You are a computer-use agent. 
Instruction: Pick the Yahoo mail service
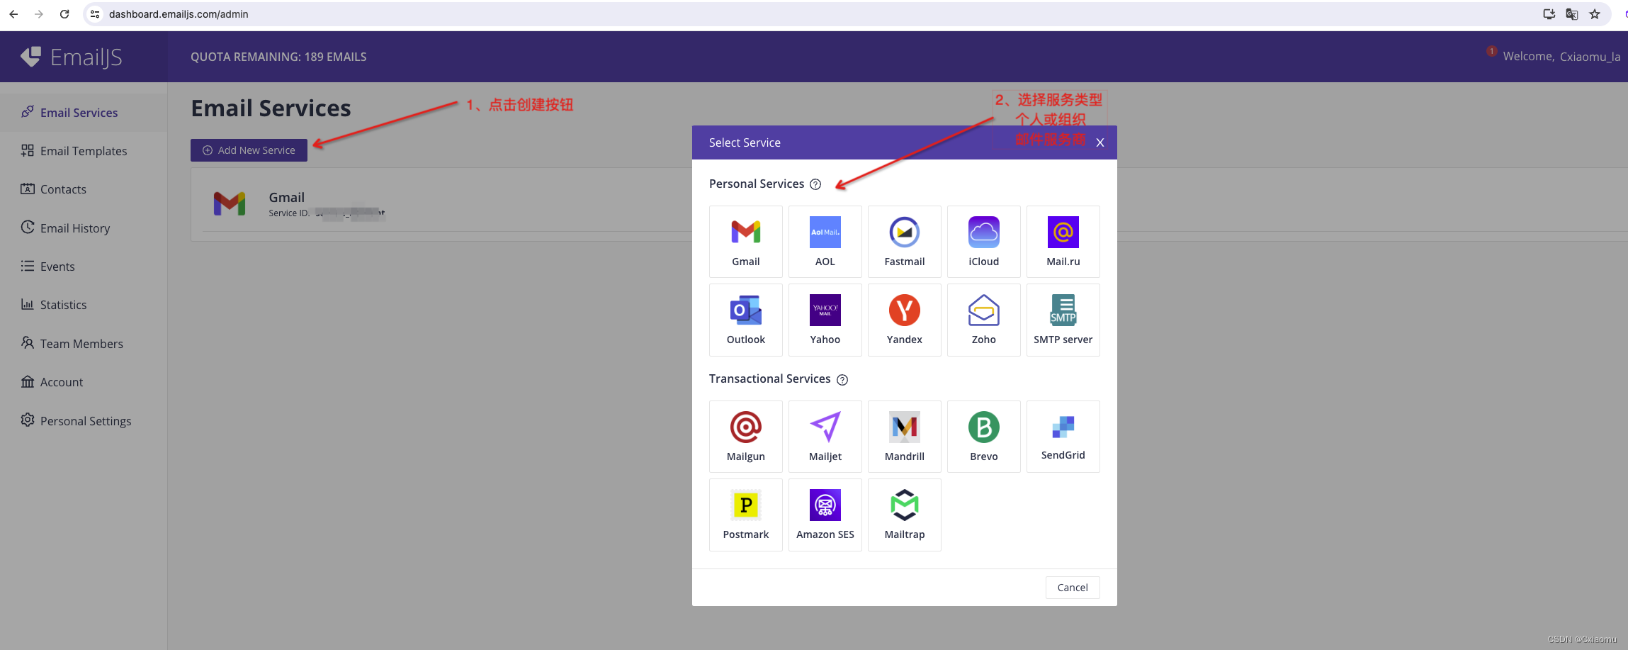[x=825, y=319]
